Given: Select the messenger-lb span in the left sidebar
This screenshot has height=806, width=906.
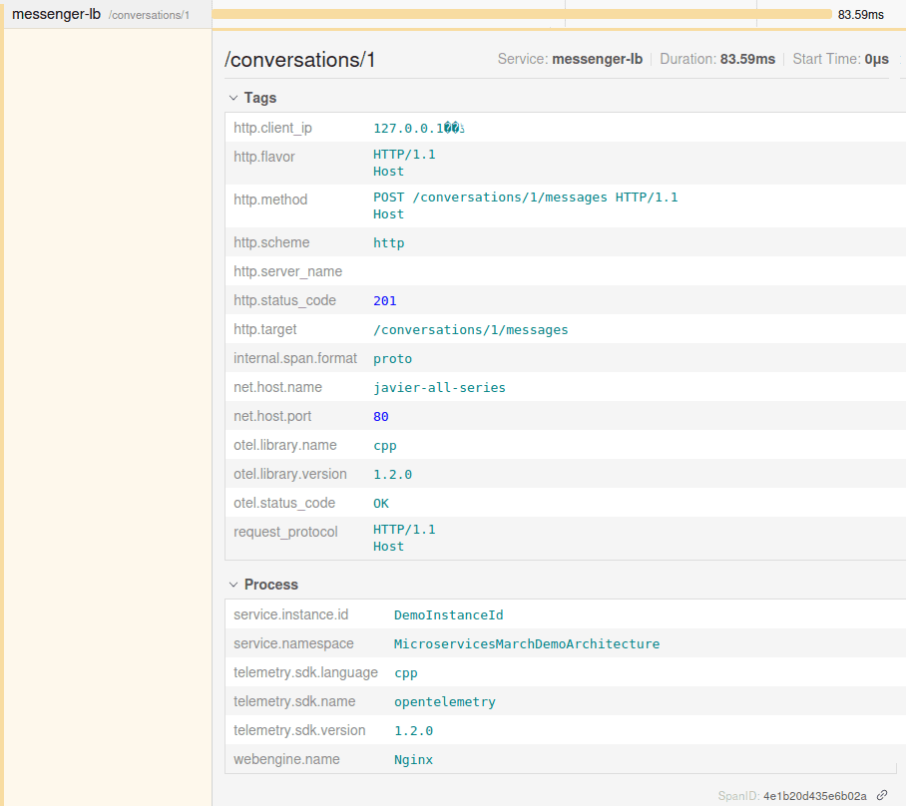Looking at the screenshot, I should point(58,14).
